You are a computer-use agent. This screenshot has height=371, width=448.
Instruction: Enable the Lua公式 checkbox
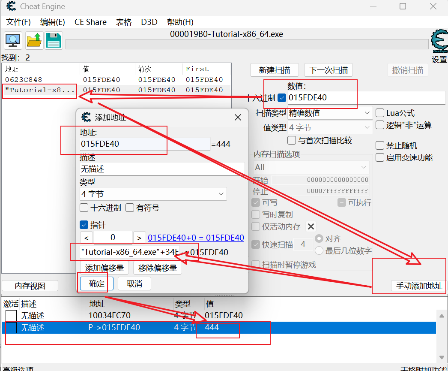[x=379, y=112]
